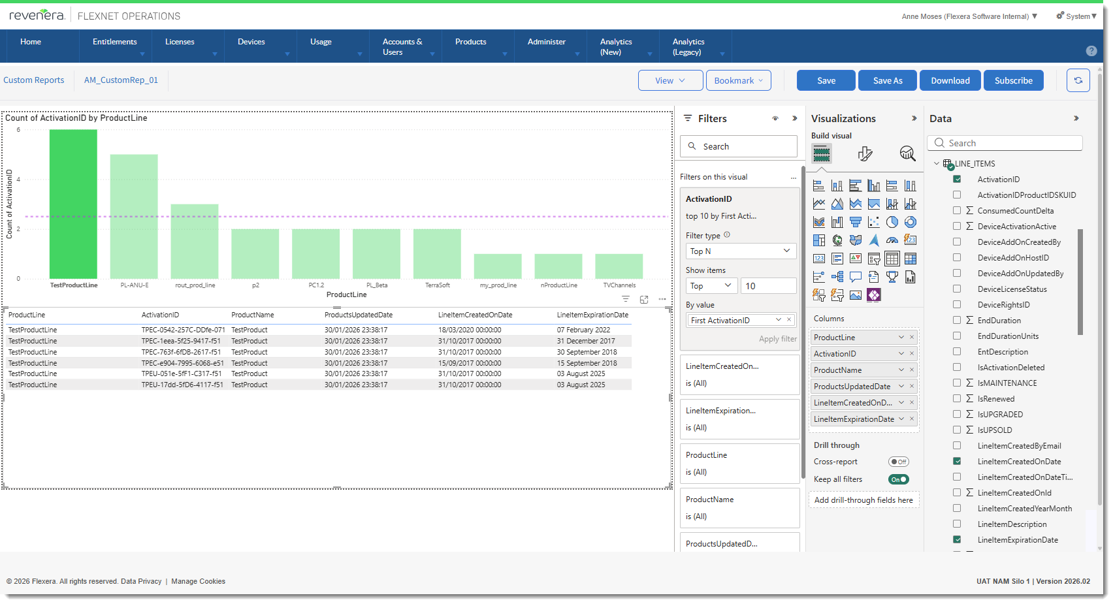The width and height of the screenshot is (1113, 604).
Task: Click the focus mode icon on the table visual
Action: [x=644, y=299]
